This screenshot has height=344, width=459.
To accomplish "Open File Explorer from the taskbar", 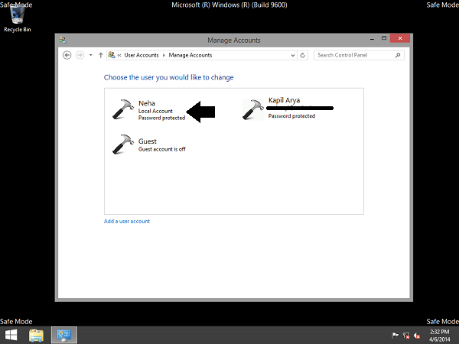I will tap(36, 336).
